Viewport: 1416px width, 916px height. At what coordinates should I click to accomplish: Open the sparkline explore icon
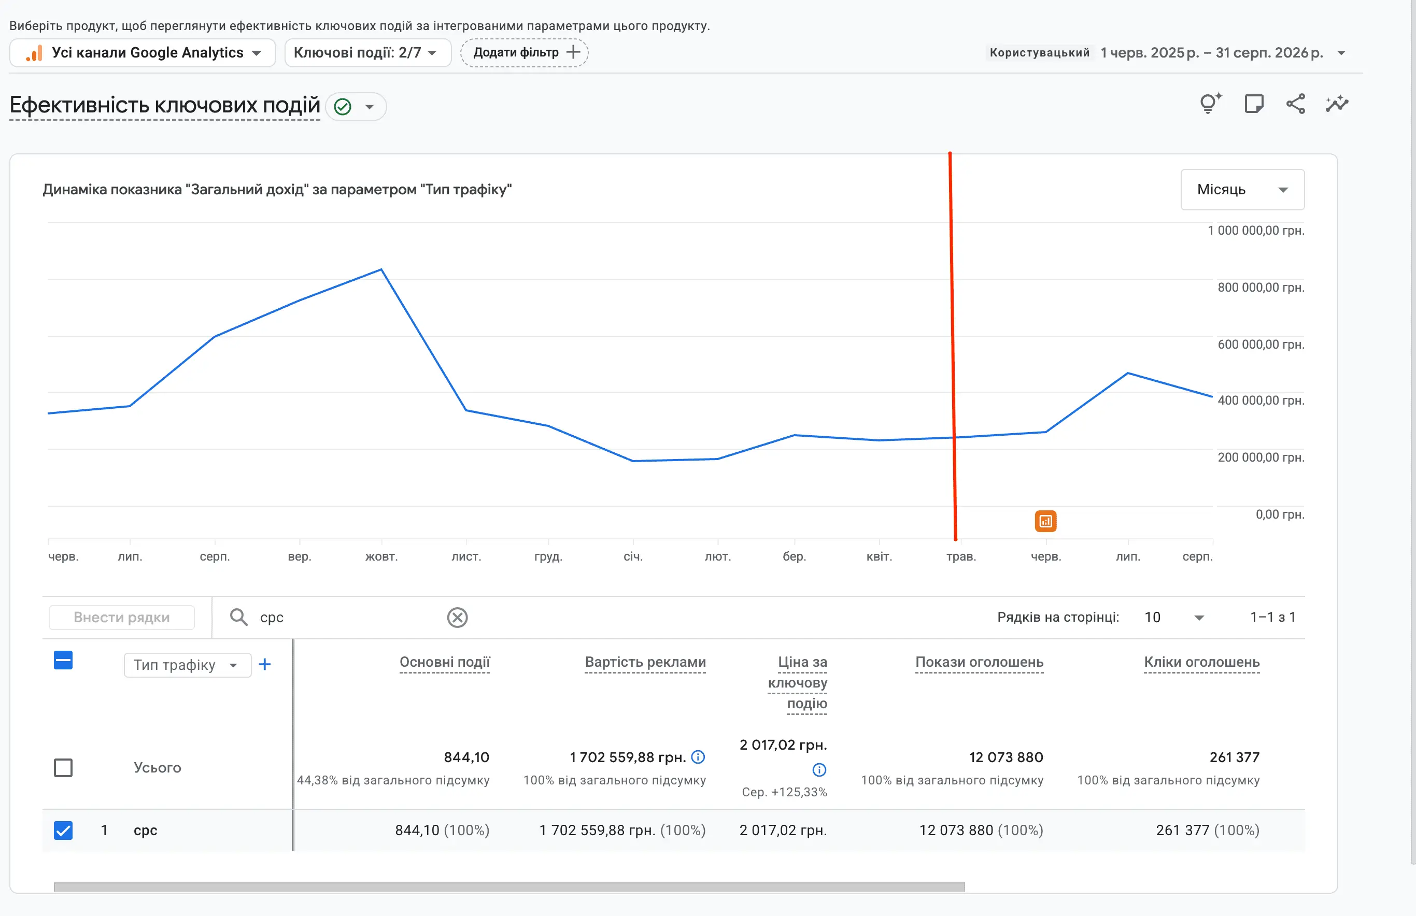click(x=1337, y=104)
